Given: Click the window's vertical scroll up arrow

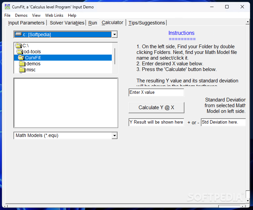Looking at the screenshot, I should pos(248,22).
